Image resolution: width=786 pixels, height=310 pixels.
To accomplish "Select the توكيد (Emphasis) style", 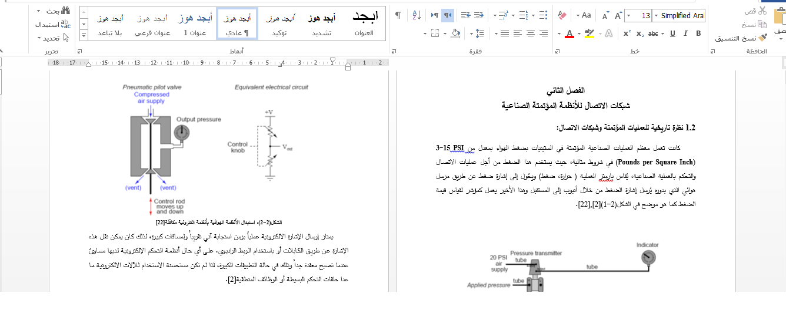I will 279,23.
